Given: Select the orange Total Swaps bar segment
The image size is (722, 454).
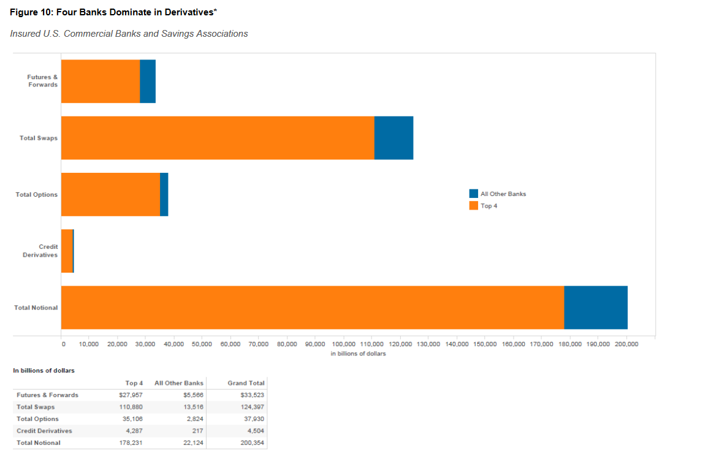Looking at the screenshot, I should (x=218, y=138).
